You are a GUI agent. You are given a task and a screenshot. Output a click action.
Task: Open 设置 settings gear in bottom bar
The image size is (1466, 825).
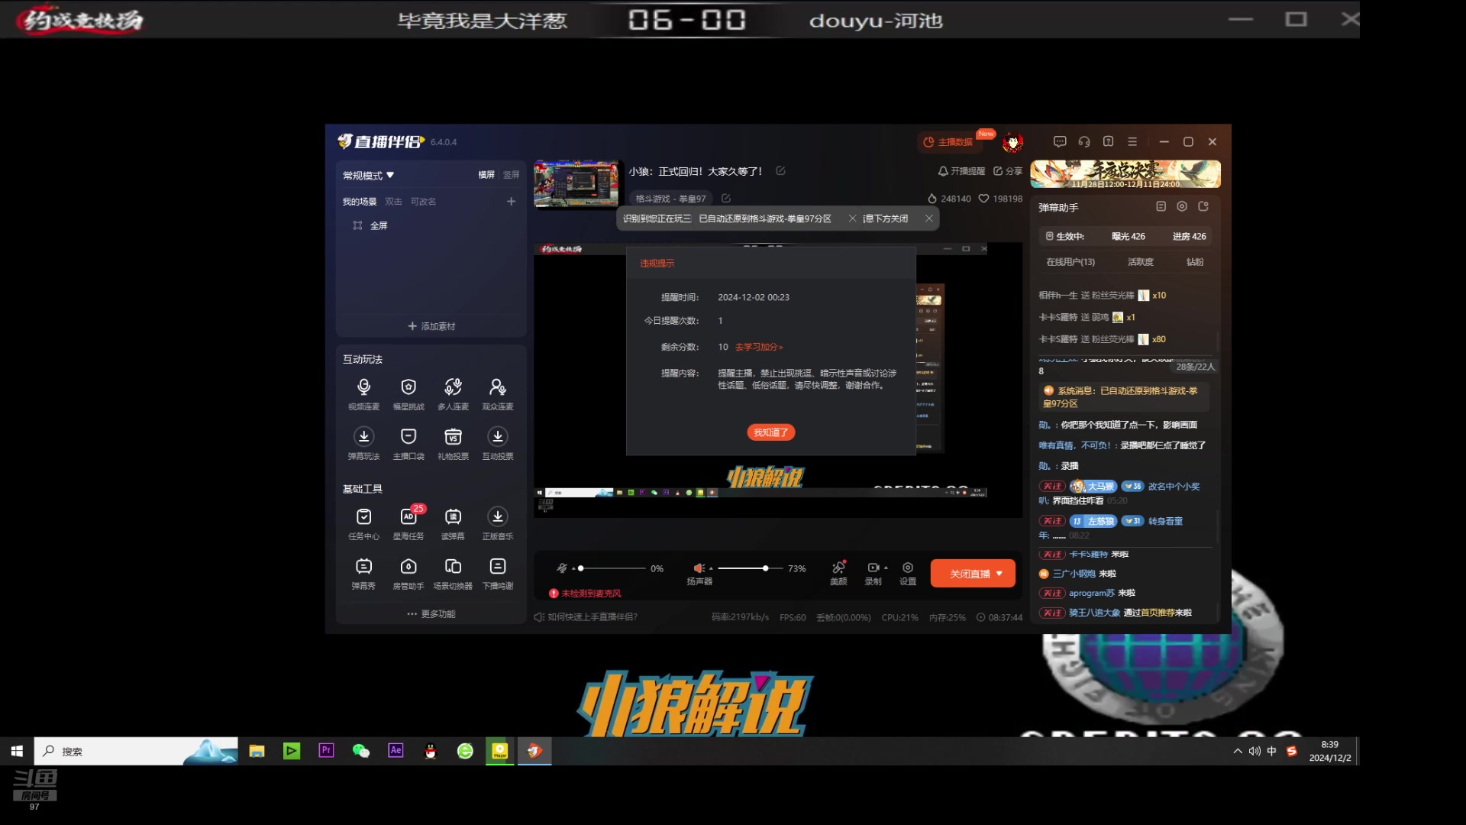pyautogui.click(x=908, y=573)
